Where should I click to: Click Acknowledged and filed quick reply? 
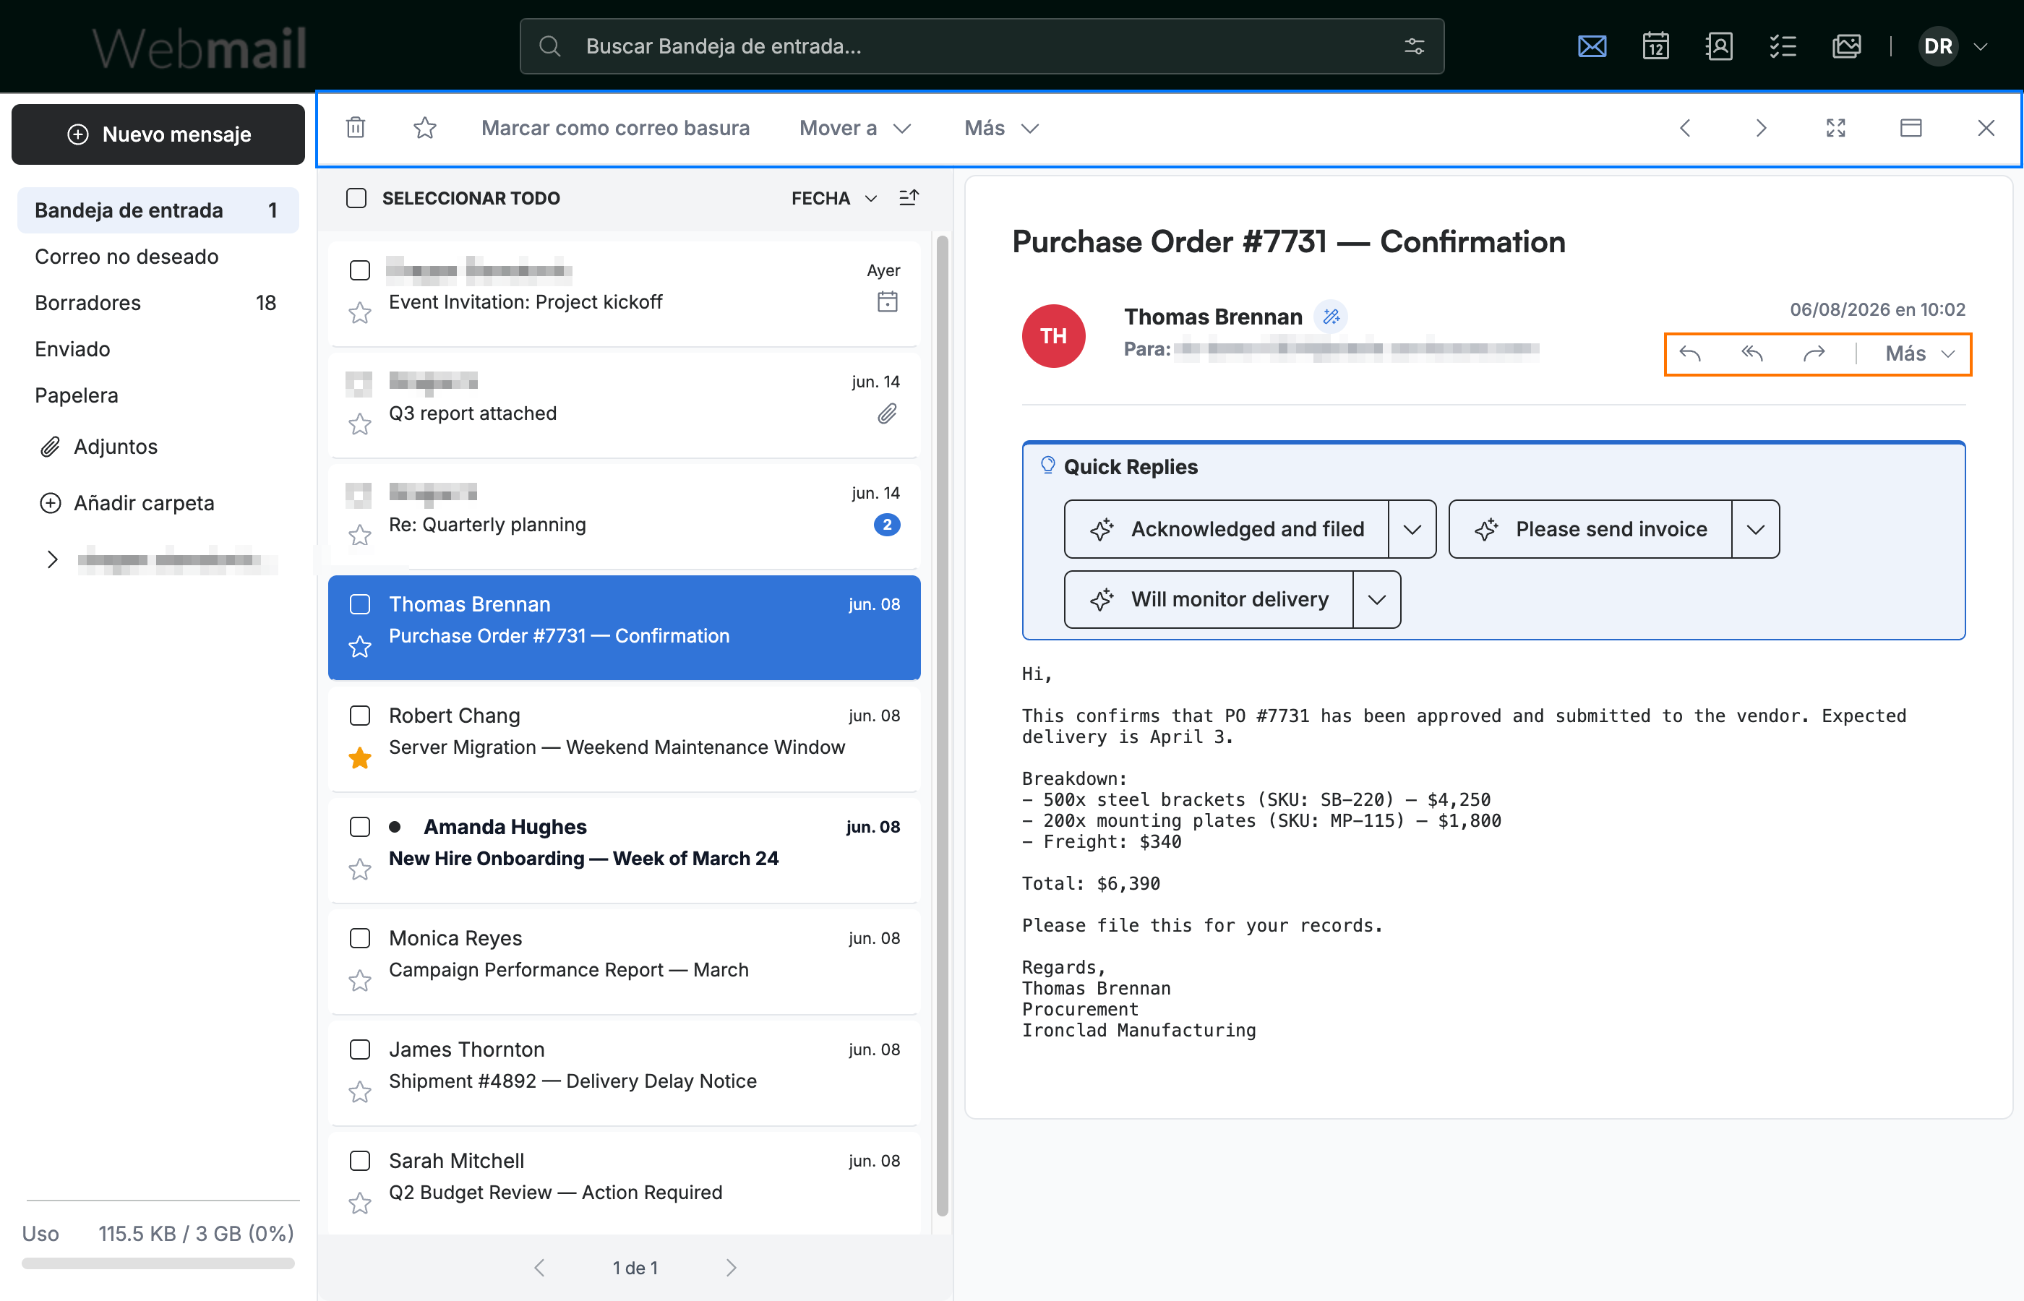click(x=1227, y=529)
